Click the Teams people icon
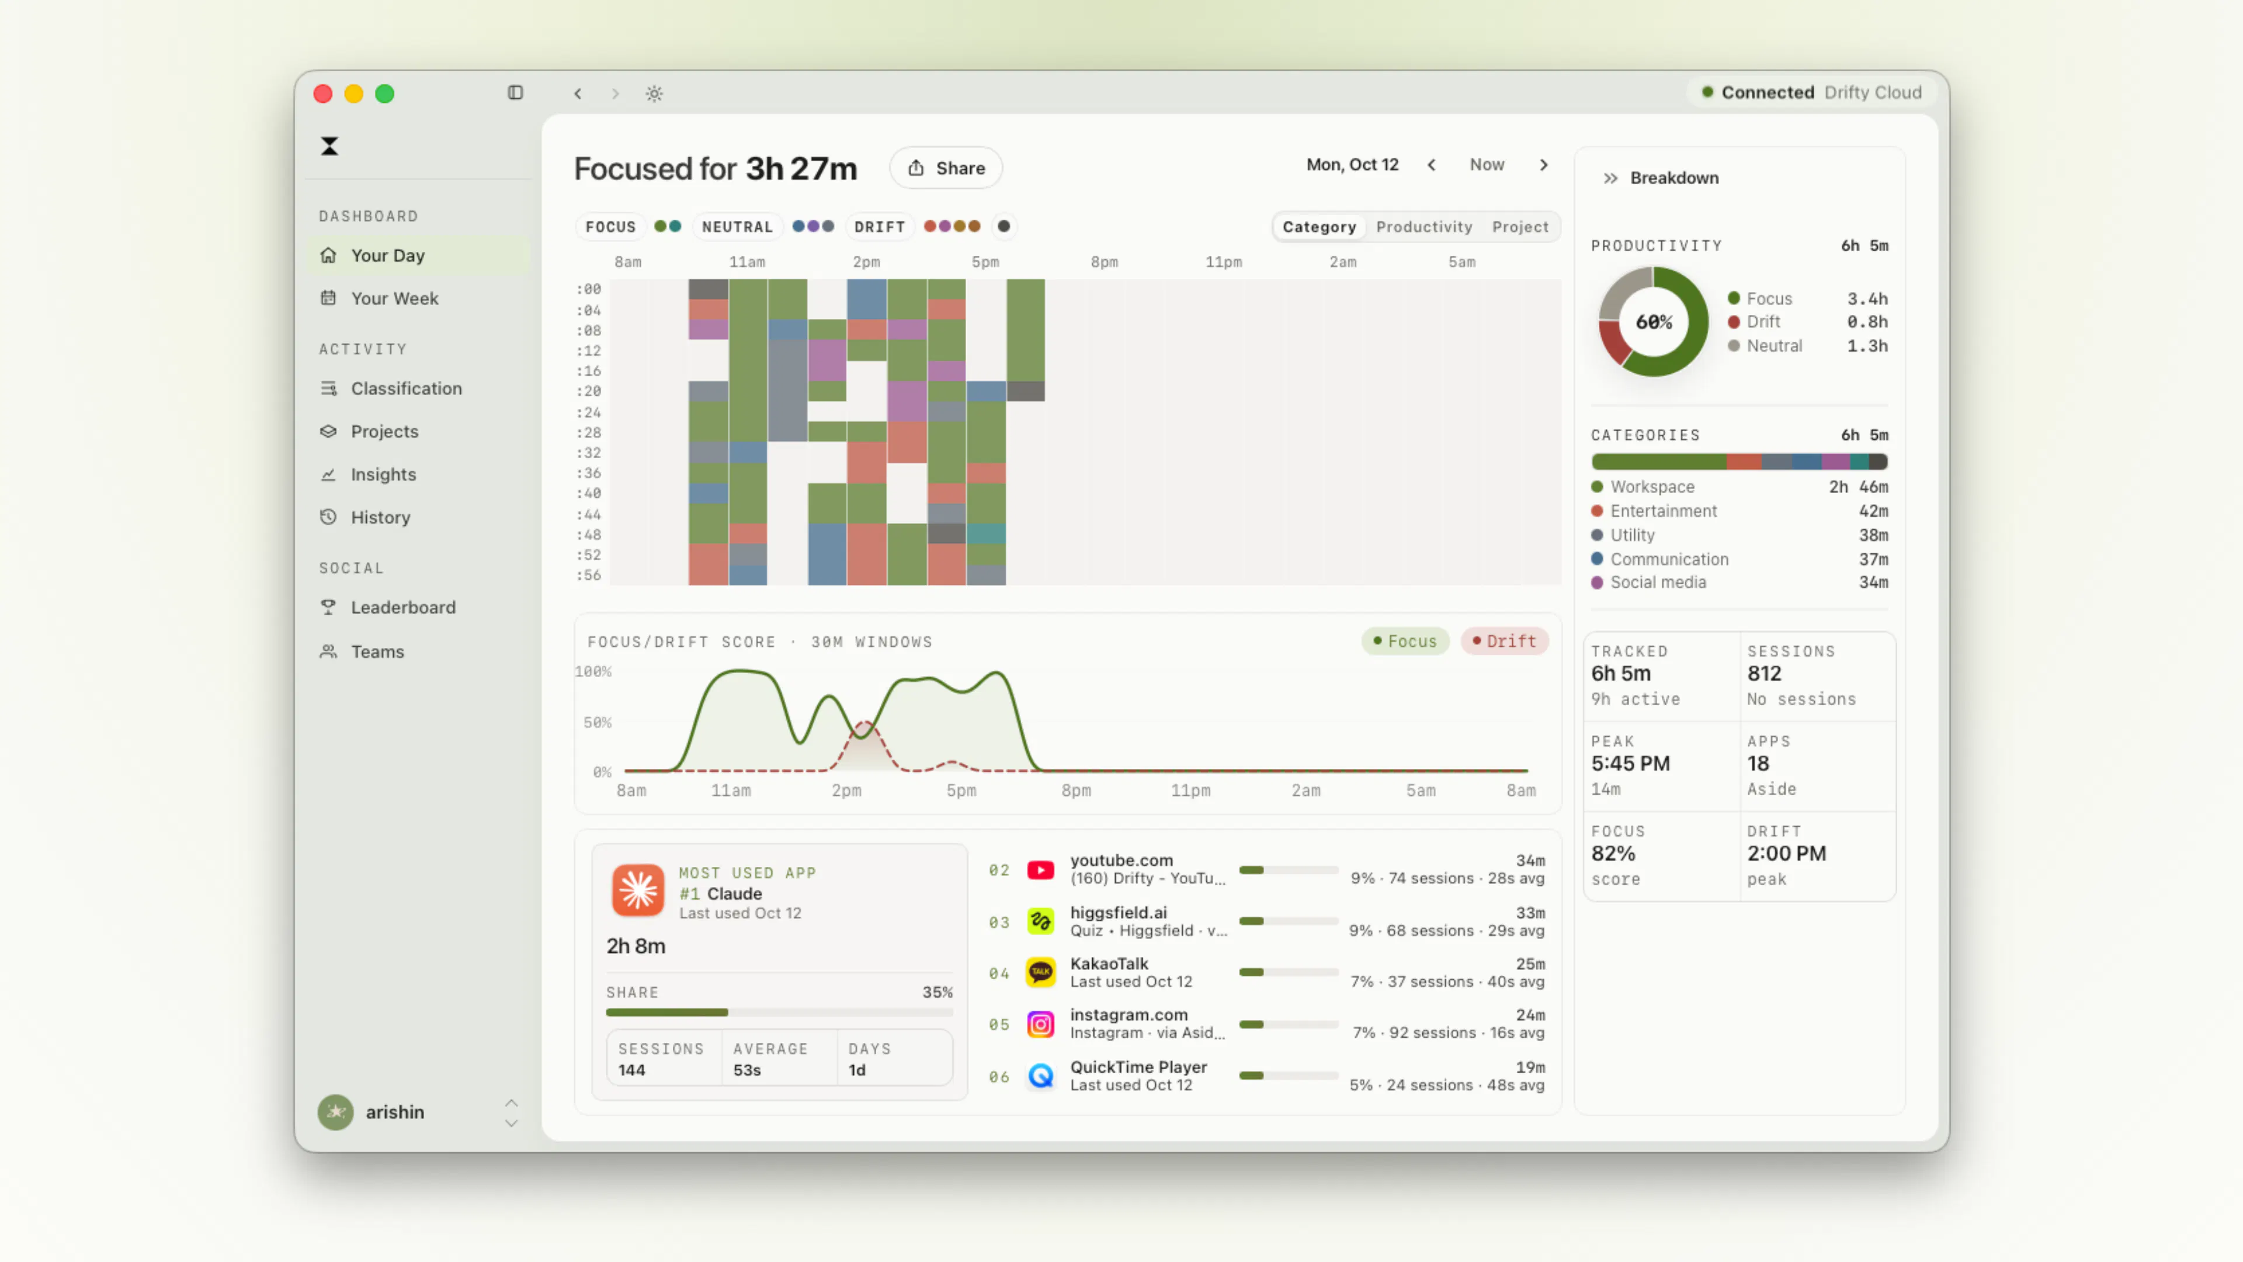The width and height of the screenshot is (2243, 1262). (328, 651)
